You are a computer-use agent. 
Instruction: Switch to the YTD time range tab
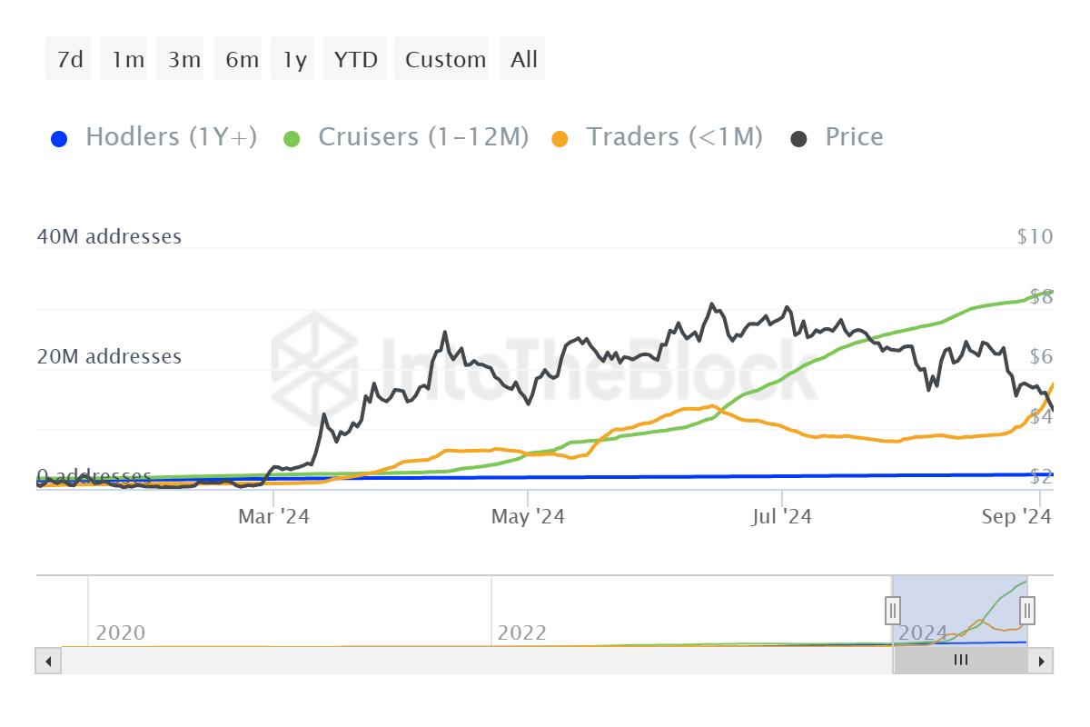click(354, 58)
